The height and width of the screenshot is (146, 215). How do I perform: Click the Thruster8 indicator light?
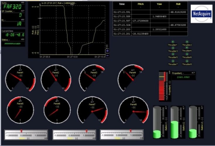pyautogui.click(x=187, y=61)
